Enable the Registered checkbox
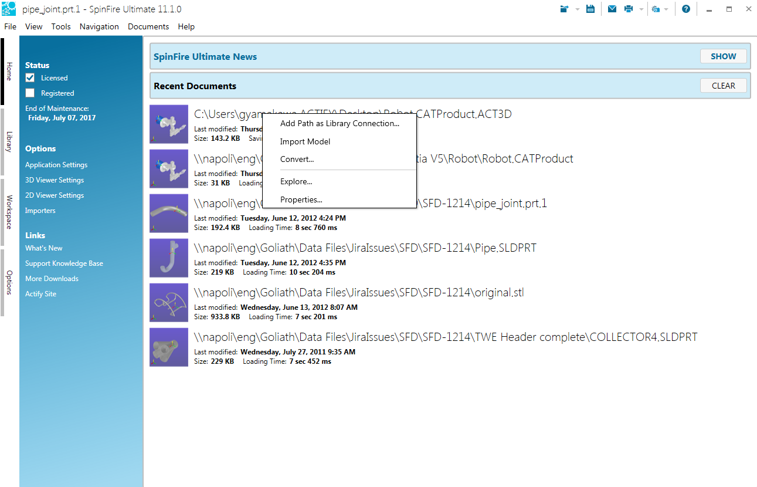 tap(30, 93)
